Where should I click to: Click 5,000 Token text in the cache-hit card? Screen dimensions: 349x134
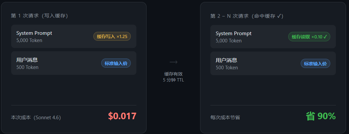click(x=229, y=41)
